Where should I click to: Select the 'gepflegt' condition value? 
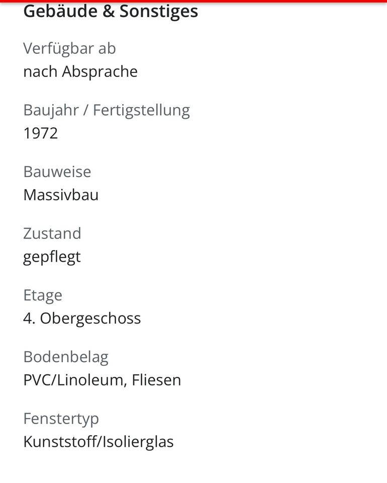[x=52, y=257]
